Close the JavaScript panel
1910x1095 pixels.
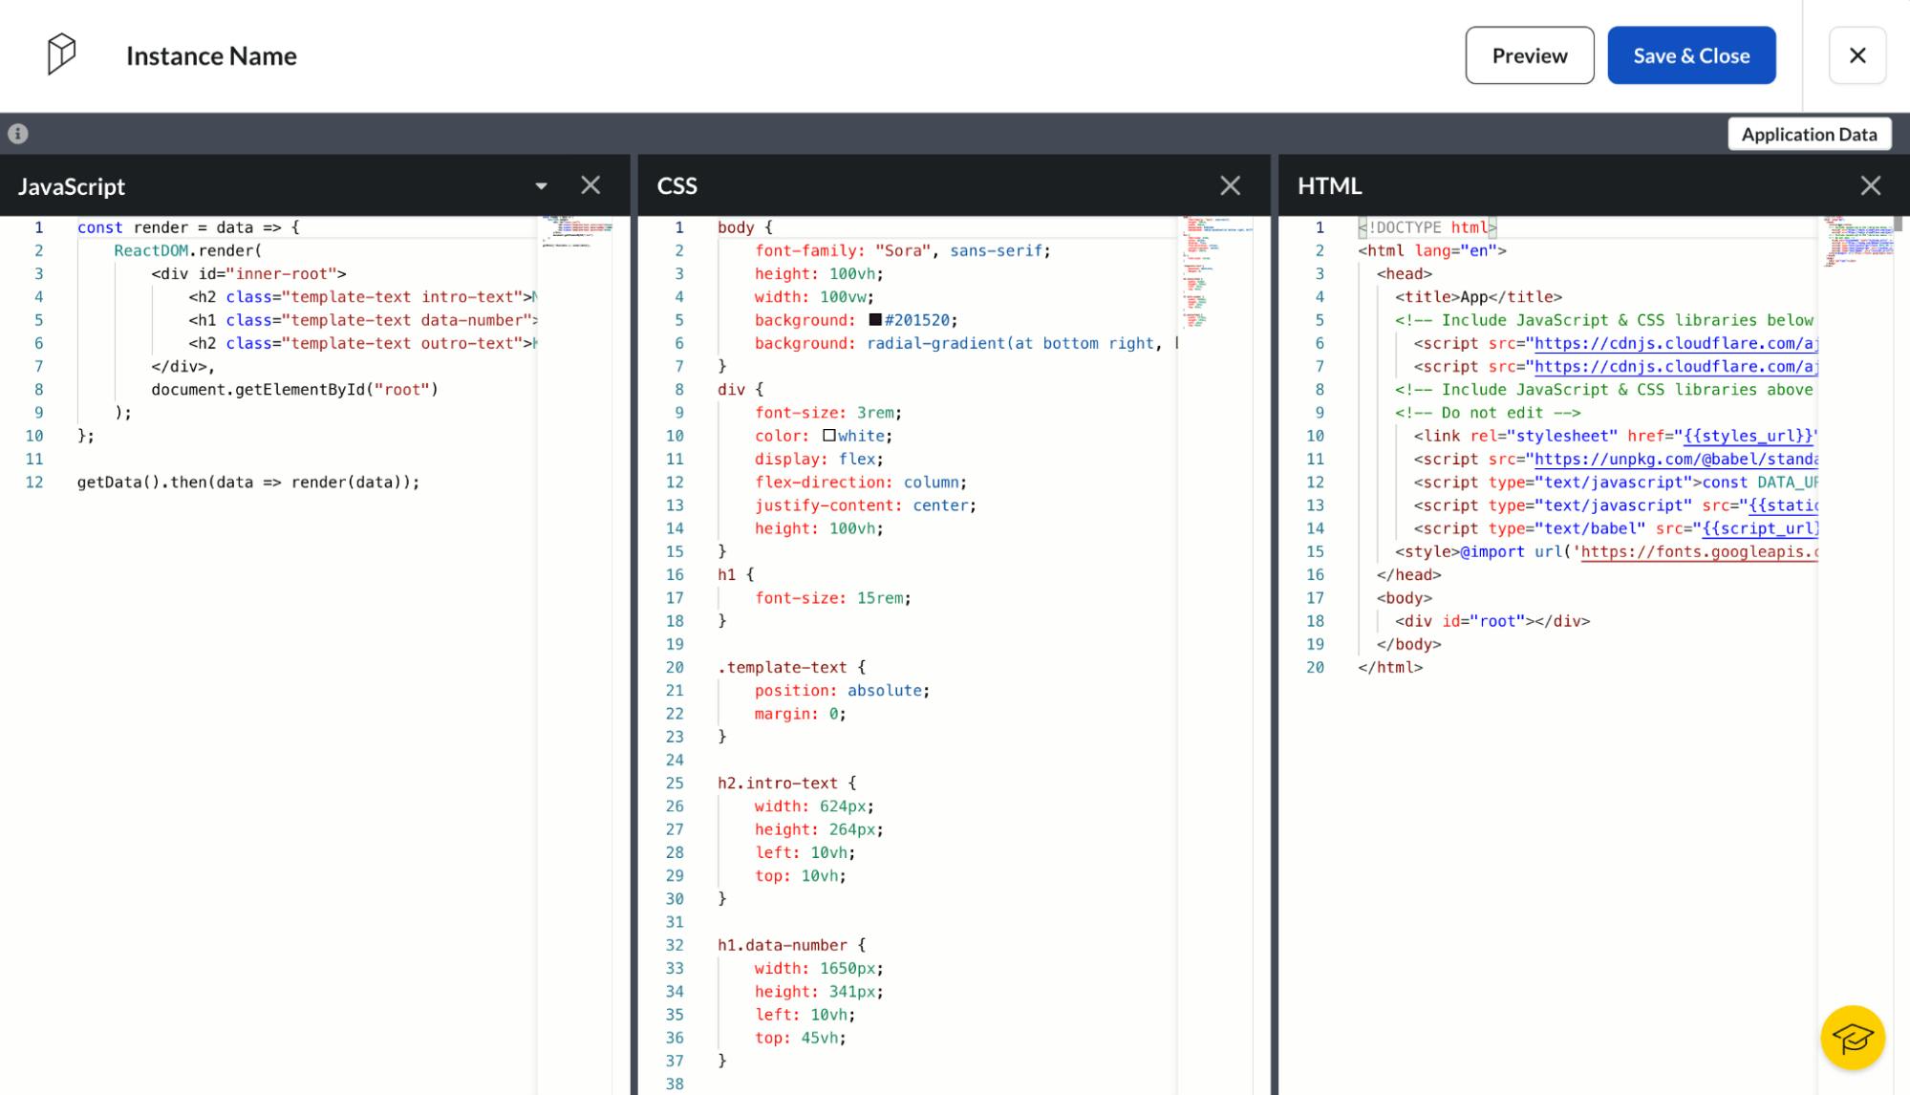pyautogui.click(x=590, y=185)
